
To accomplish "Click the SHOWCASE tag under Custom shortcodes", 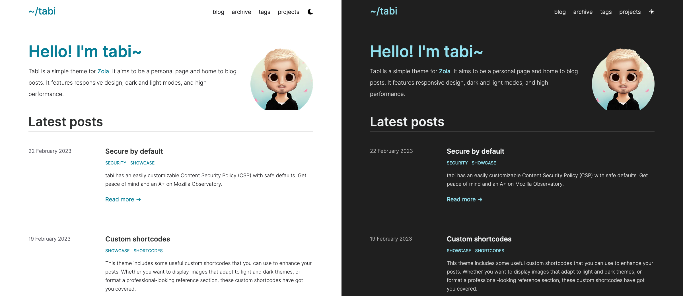I will point(117,251).
